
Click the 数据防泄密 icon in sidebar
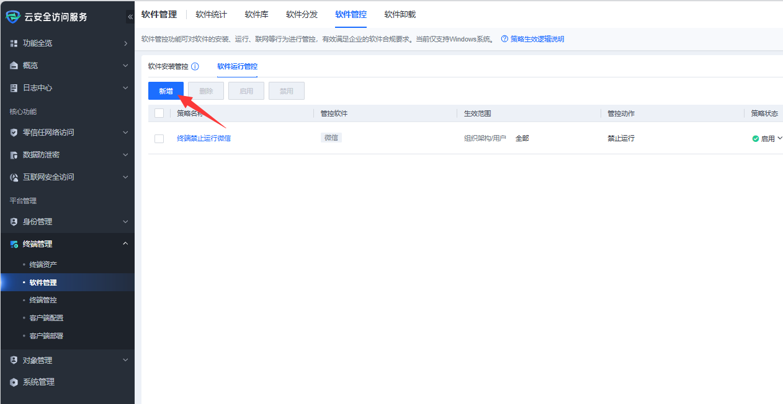tap(14, 155)
